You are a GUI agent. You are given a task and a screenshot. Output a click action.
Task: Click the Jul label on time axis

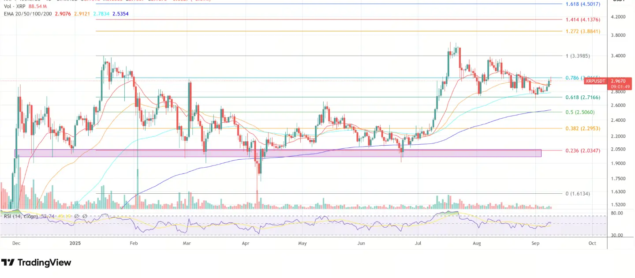click(x=418, y=243)
